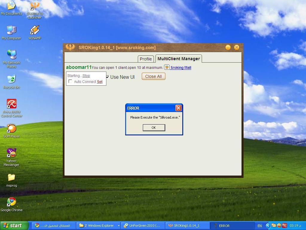
Task: Click the Yahoo Messenger smiley tray icon
Action: click(279, 226)
